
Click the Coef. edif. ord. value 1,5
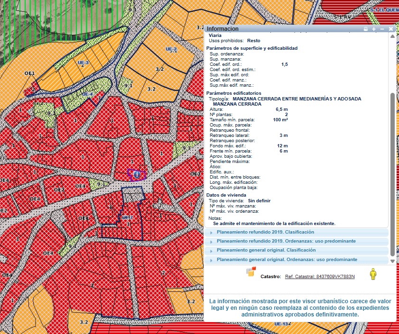click(x=285, y=64)
